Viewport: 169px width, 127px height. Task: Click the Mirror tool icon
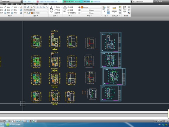7,10
